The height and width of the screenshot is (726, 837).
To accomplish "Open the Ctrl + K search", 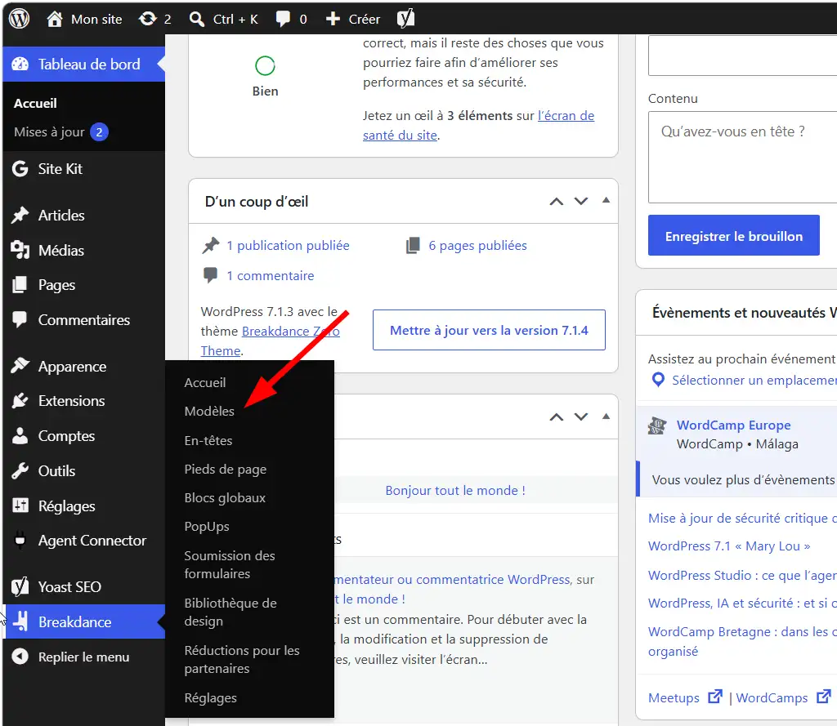I will point(224,20).
